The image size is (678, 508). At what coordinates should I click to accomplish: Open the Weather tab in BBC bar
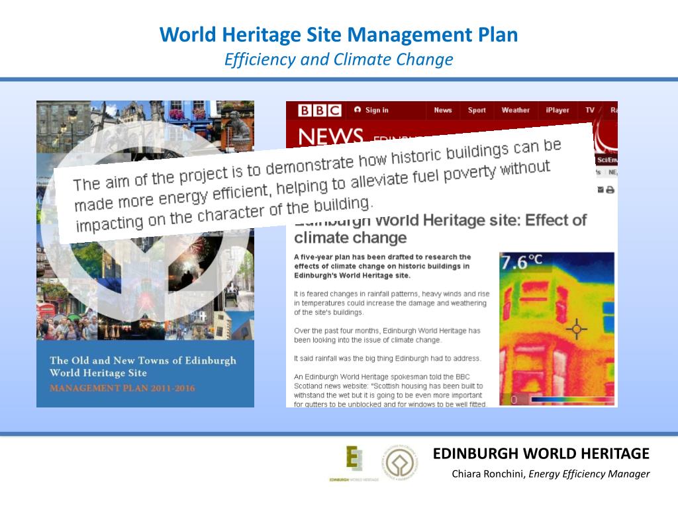(x=515, y=110)
